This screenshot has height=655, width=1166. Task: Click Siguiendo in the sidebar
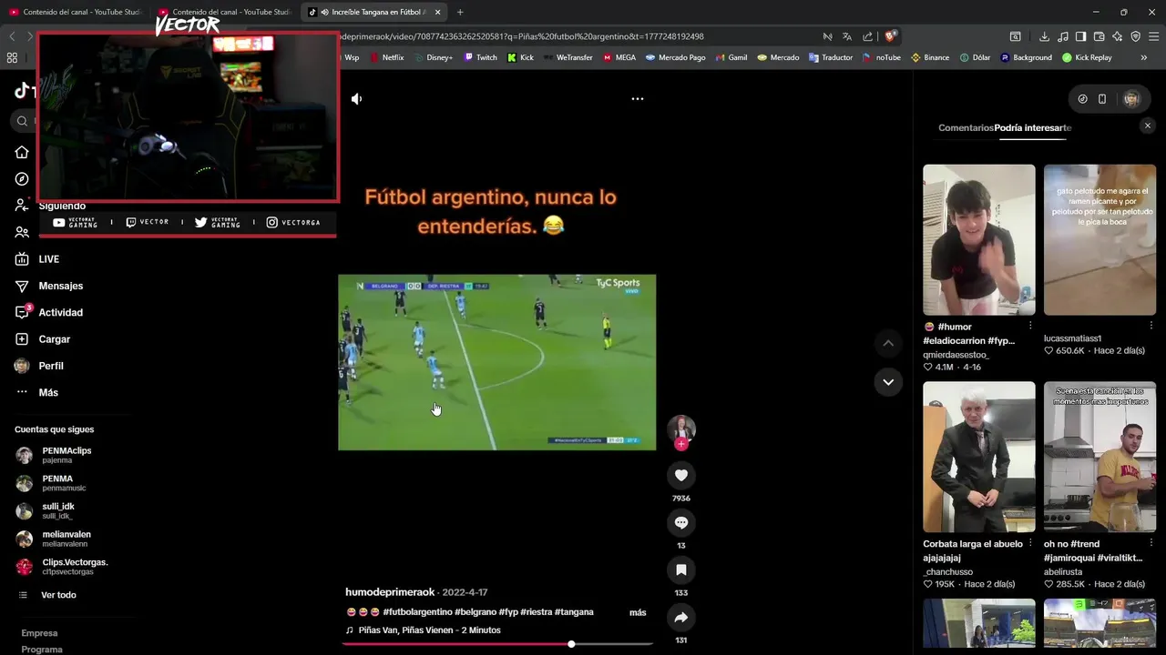(x=62, y=207)
